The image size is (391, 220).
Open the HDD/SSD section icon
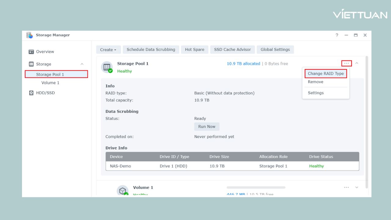pos(31,93)
